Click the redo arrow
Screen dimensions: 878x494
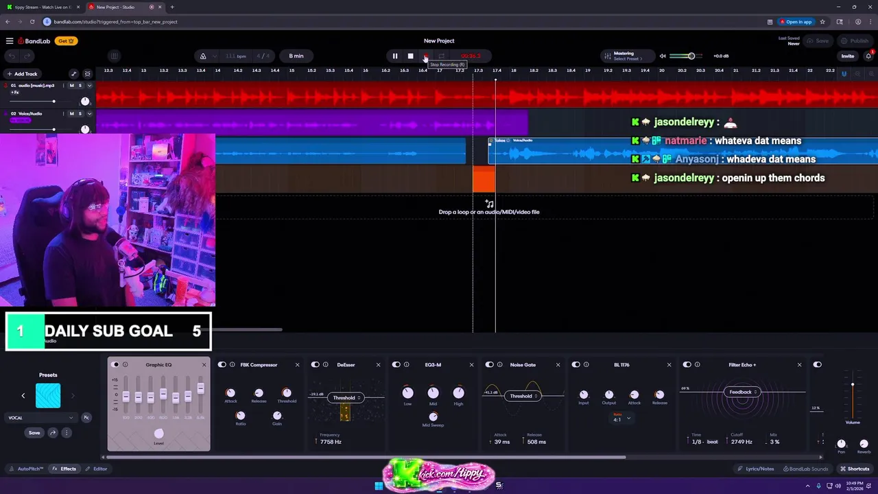[27, 56]
